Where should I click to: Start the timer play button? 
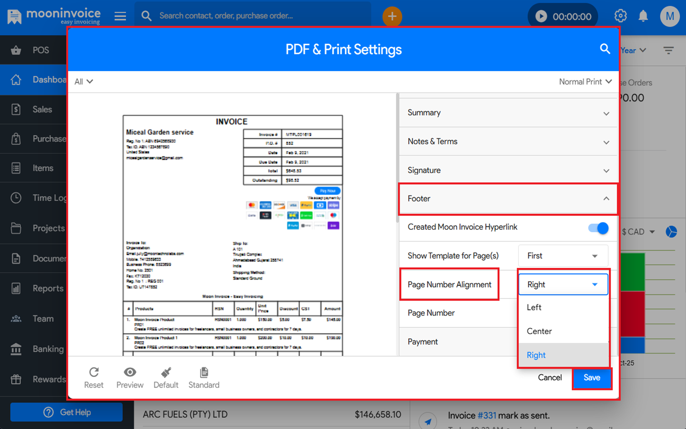(x=541, y=16)
